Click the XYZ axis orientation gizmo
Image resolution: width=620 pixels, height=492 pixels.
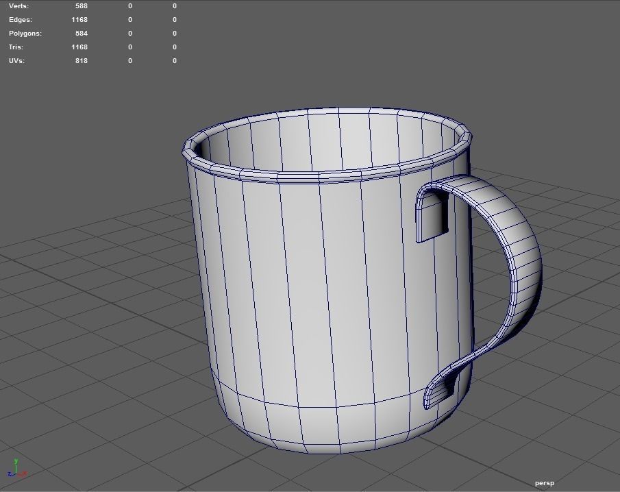[x=17, y=468]
